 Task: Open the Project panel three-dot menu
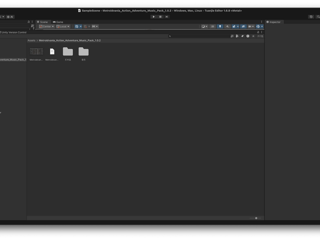(262, 32)
